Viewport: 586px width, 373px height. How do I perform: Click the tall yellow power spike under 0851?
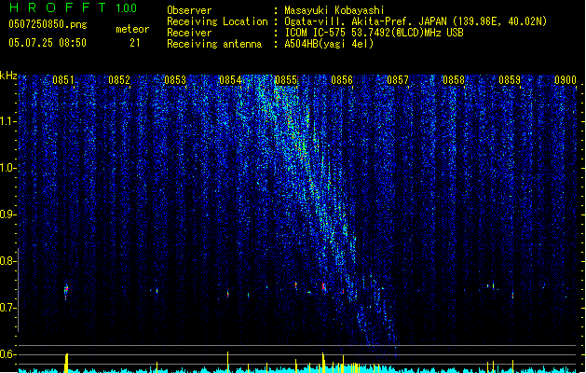coord(66,363)
